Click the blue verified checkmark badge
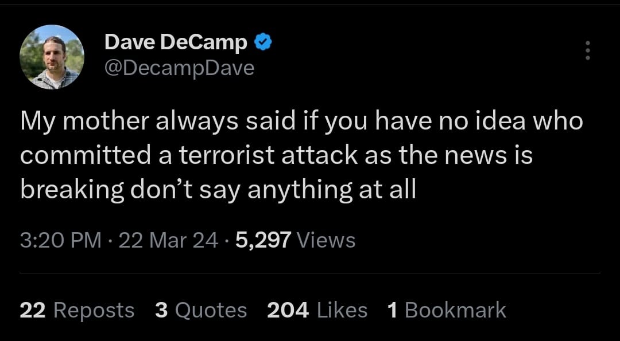This screenshot has height=341, width=620. (262, 43)
